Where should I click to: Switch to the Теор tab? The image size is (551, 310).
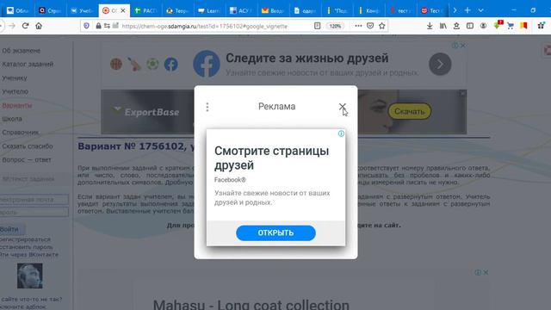pyautogui.click(x=178, y=10)
